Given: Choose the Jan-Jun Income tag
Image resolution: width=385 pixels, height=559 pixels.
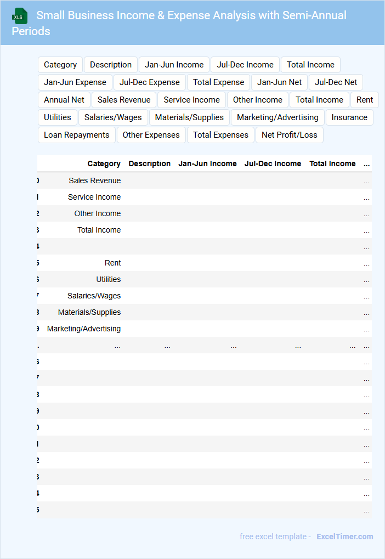Looking at the screenshot, I should pos(174,65).
